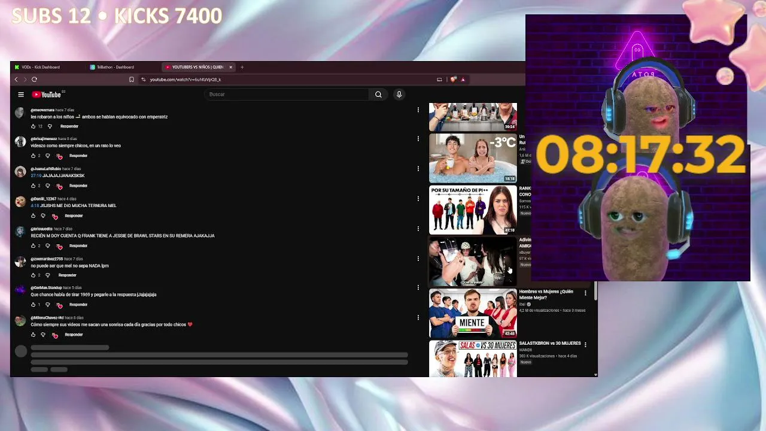Like the comment by @JuanaLaftRubio

click(34, 186)
